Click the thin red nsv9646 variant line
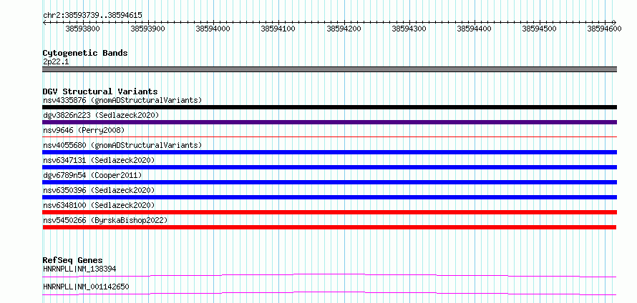The image size is (637, 303). click(x=329, y=137)
